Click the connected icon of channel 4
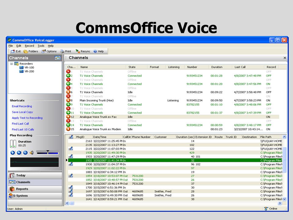 [68, 84]
